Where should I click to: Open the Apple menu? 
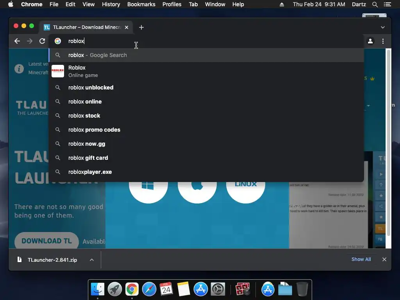click(x=11, y=4)
